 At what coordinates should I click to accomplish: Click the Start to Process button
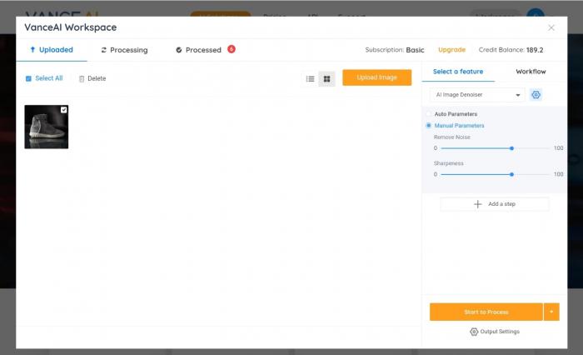point(486,312)
